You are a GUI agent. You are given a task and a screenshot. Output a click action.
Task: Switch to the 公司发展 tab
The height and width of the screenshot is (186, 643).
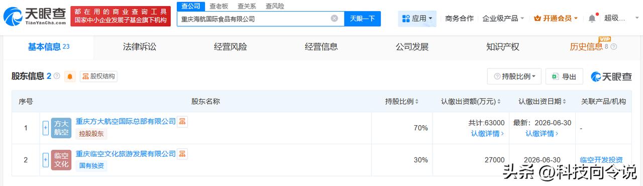click(412, 47)
